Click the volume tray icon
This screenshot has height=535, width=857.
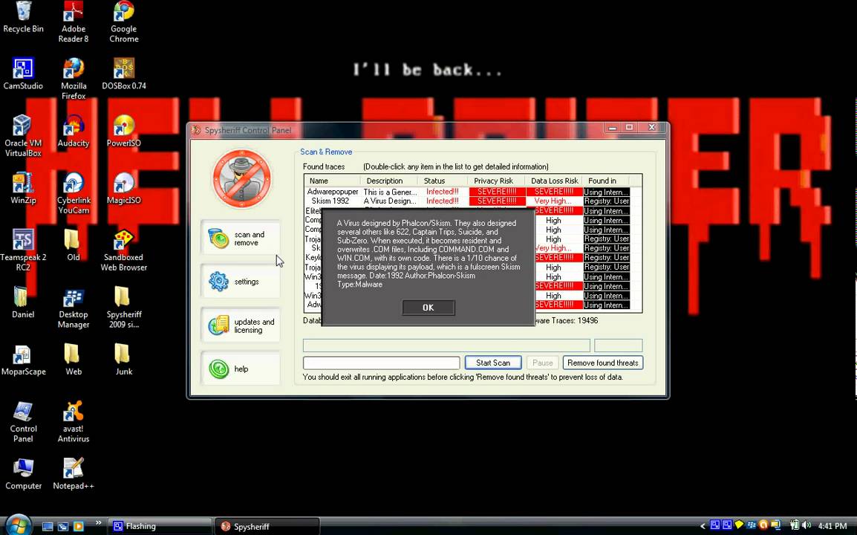click(x=807, y=525)
